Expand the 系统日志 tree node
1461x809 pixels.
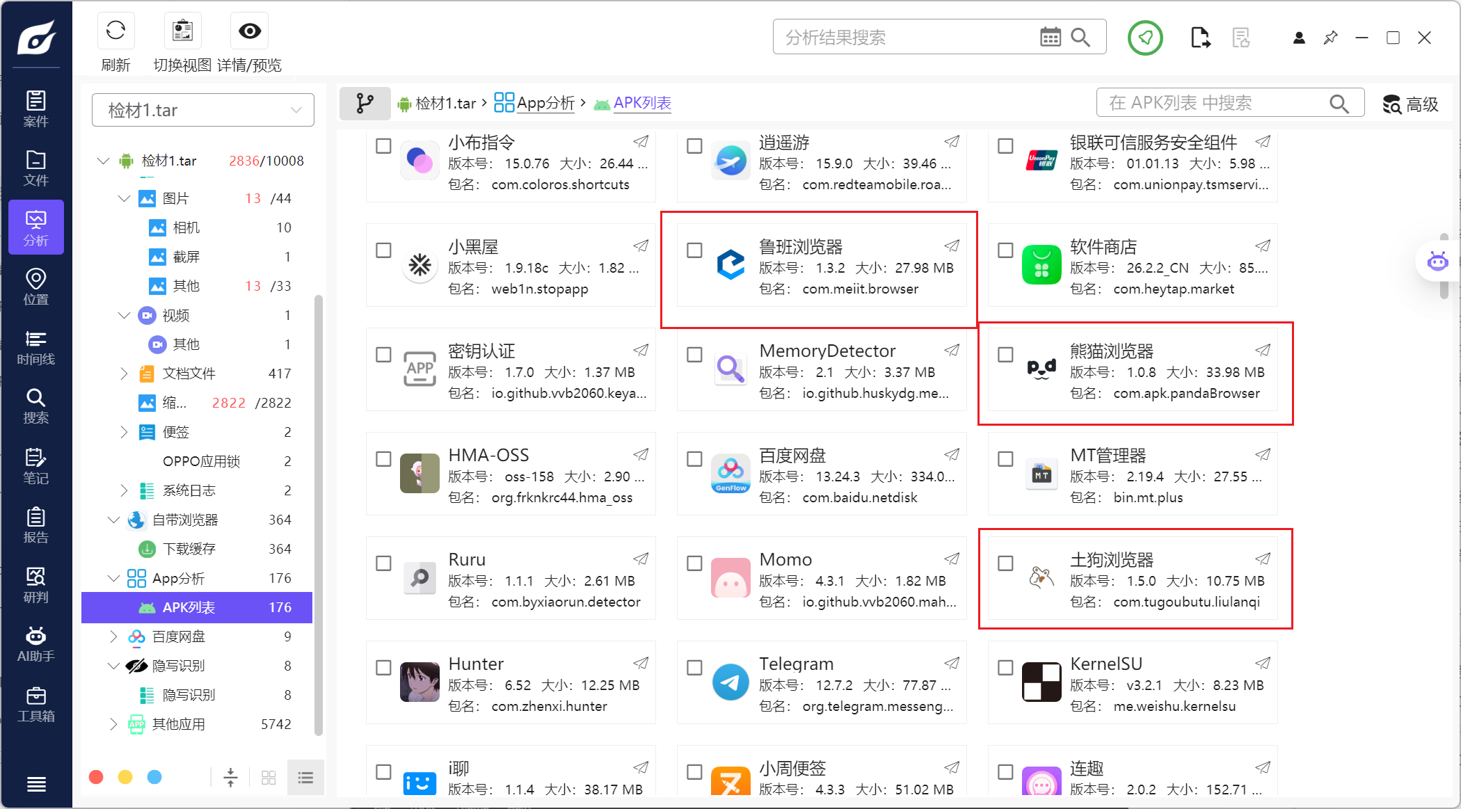tap(124, 490)
